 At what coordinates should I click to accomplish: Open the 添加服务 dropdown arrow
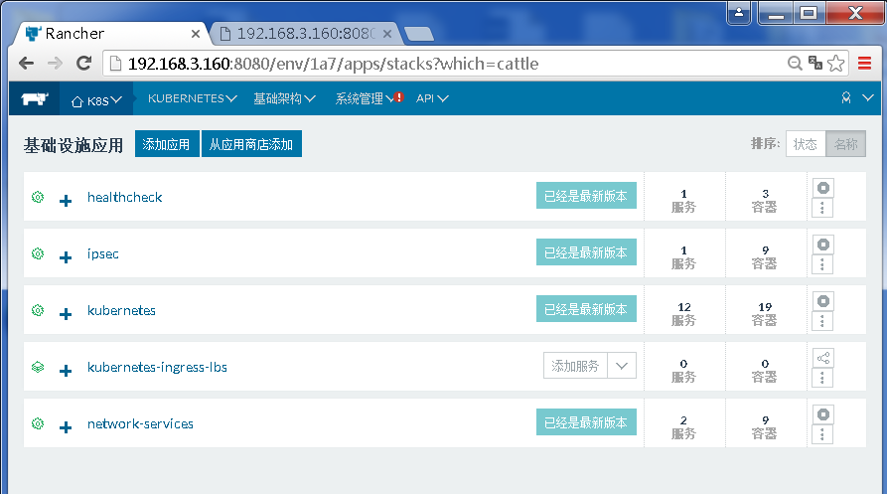pos(622,366)
